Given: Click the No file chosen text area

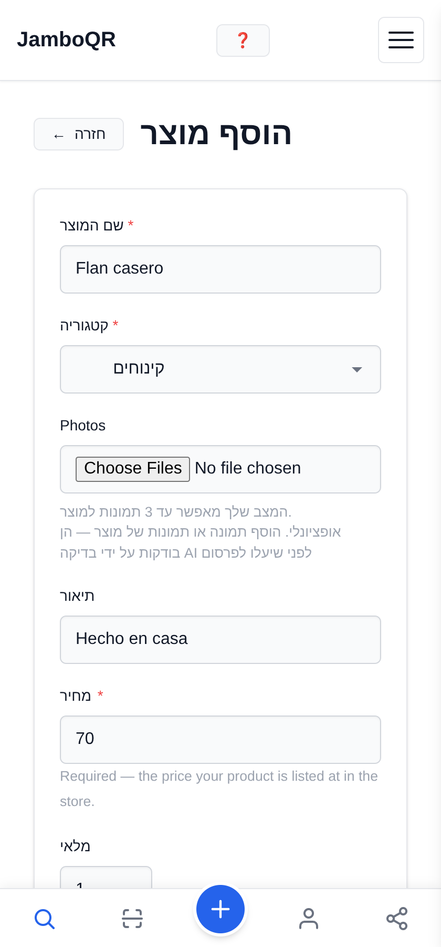Looking at the screenshot, I should [248, 468].
